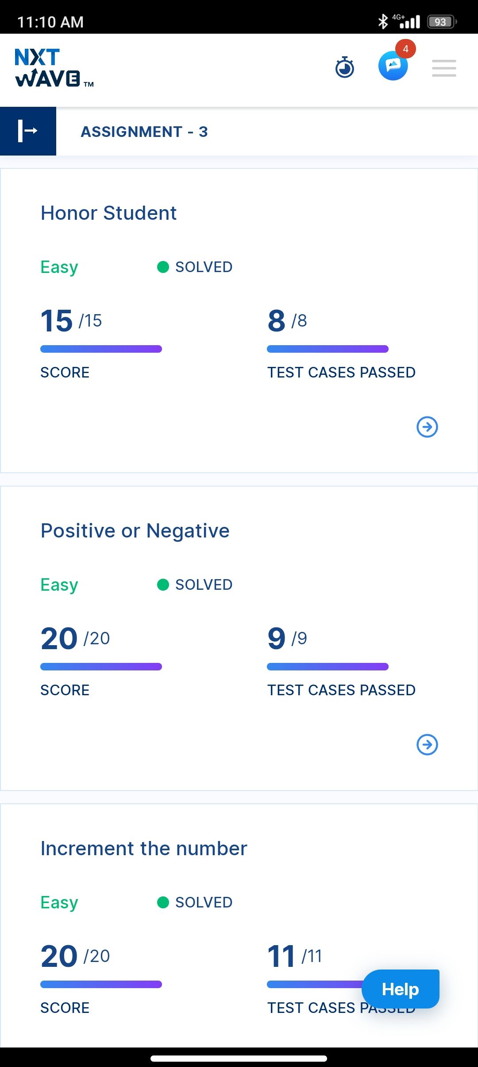Viewport: 478px width, 1067px height.
Task: Open the chat messages icon with badge
Action: (x=393, y=66)
